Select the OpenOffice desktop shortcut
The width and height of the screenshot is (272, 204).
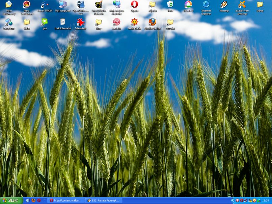80,5
